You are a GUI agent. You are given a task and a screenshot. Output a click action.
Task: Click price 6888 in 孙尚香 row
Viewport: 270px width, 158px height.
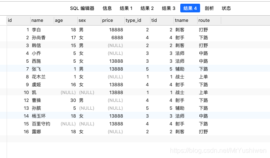coord(117,38)
